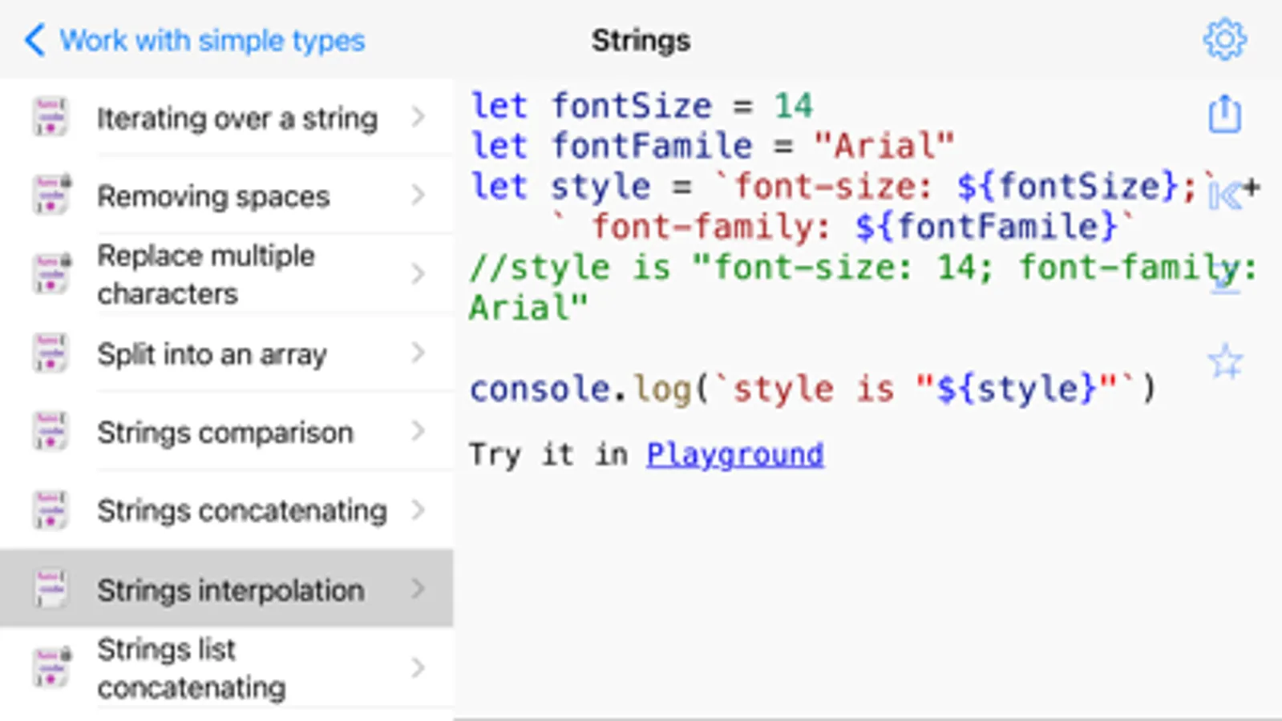
Task: Tap the share icon beside the code
Action: (x=1224, y=114)
